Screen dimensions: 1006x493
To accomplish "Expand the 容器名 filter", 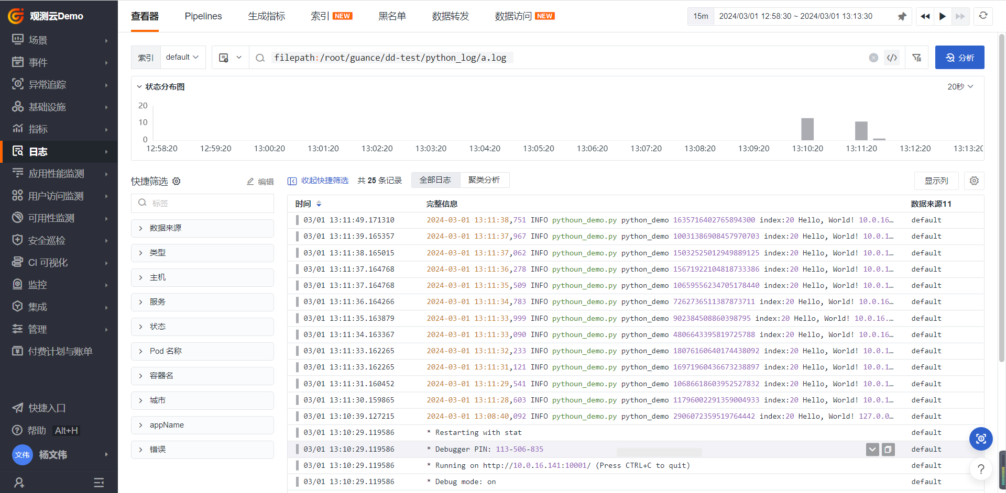I will click(x=202, y=376).
